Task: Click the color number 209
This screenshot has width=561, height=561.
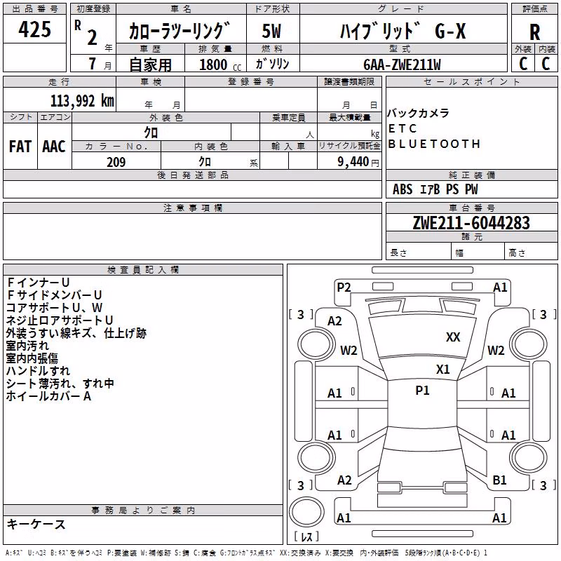Action: tap(116, 162)
